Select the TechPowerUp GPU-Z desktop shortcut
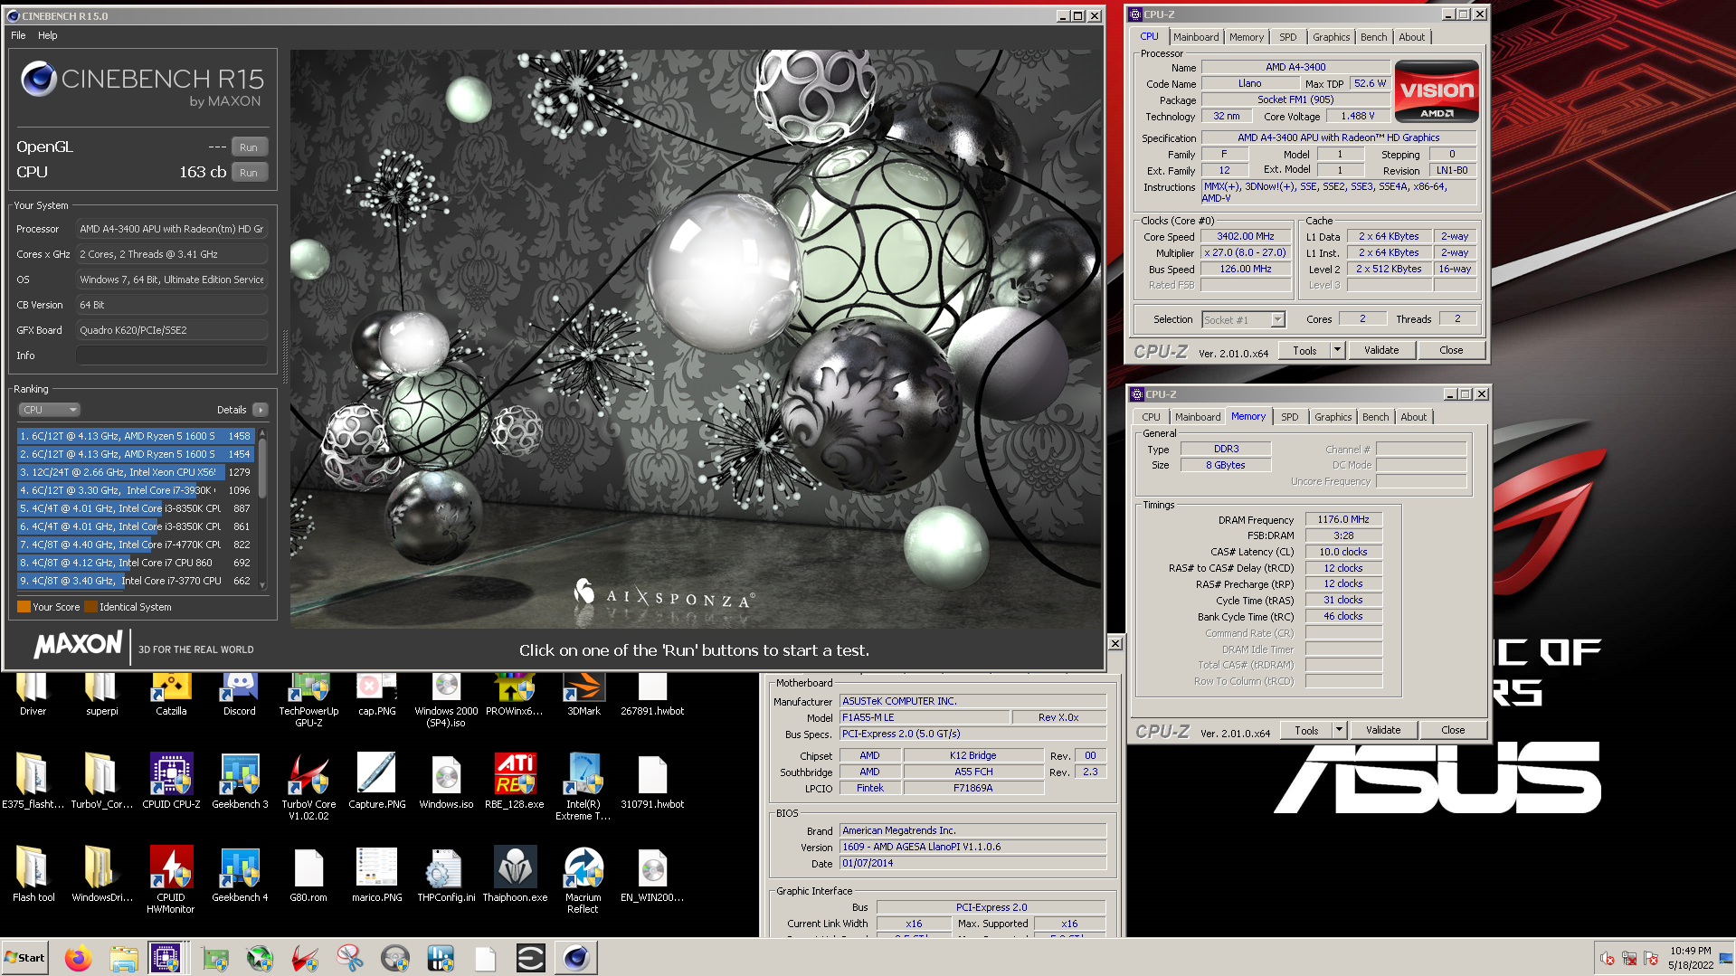Viewport: 1736px width, 976px height. click(x=308, y=701)
